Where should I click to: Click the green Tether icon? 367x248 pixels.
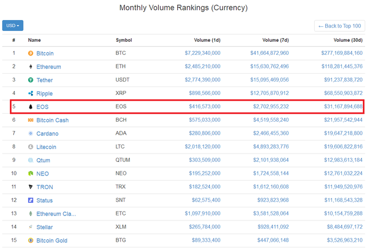(x=31, y=80)
